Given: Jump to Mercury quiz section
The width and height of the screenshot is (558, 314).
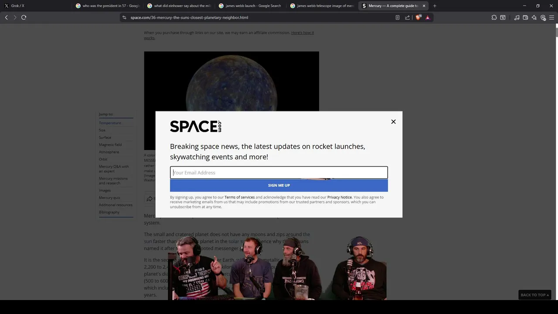Looking at the screenshot, I should tap(109, 198).
